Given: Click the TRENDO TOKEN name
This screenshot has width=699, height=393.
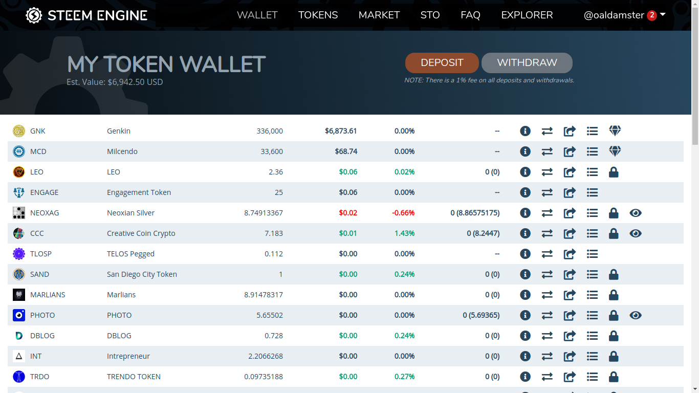Looking at the screenshot, I should tap(134, 377).
